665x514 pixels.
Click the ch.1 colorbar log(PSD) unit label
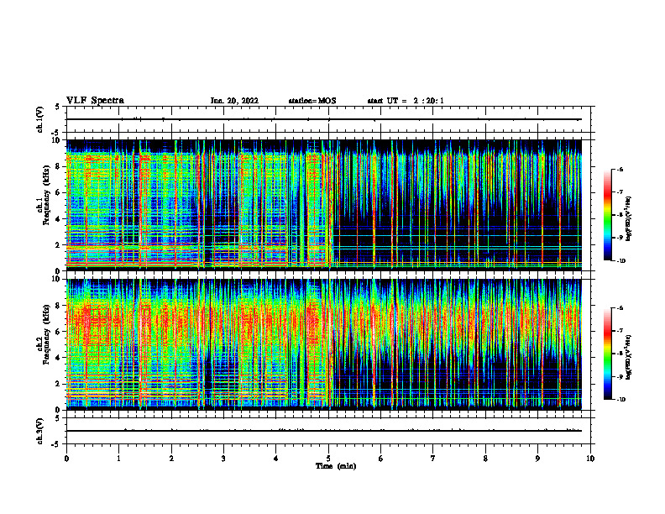coord(629,219)
